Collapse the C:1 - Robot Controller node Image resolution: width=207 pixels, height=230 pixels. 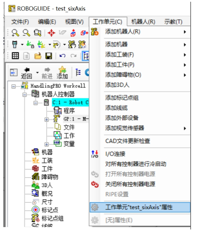pyautogui.click(x=36, y=103)
